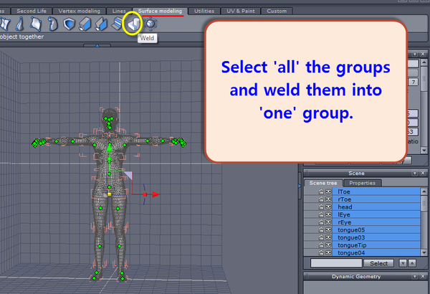Click the up arrow beside Select button
This screenshot has height=294, width=430.
coord(412,263)
